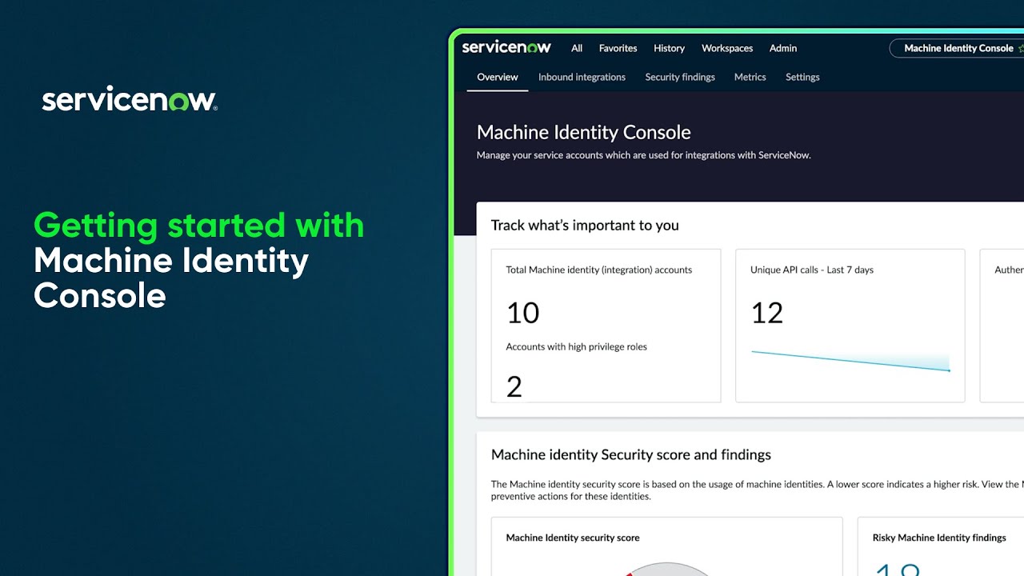The height and width of the screenshot is (576, 1024).
Task: Click the Unique API calls trend line chart
Action: pos(850,362)
